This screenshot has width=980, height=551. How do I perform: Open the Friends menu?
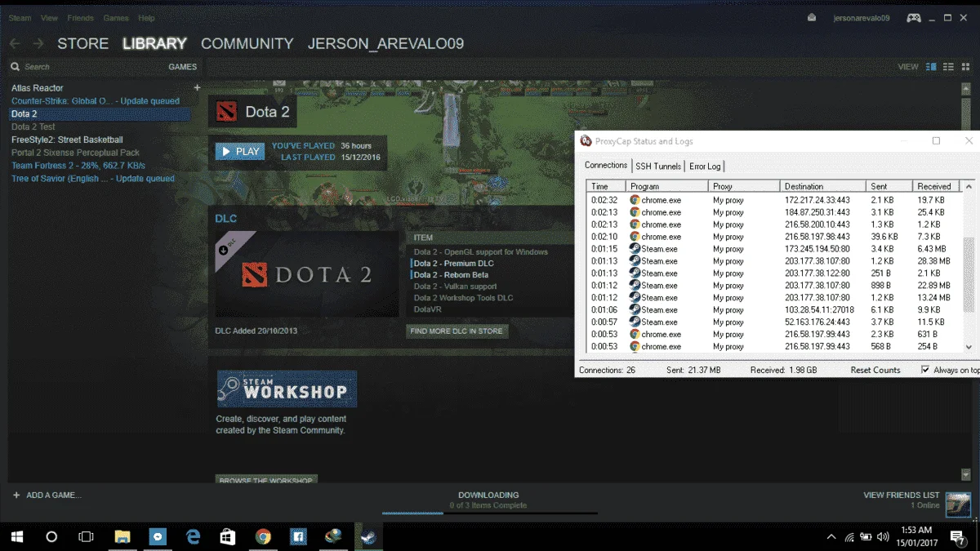[x=80, y=18]
